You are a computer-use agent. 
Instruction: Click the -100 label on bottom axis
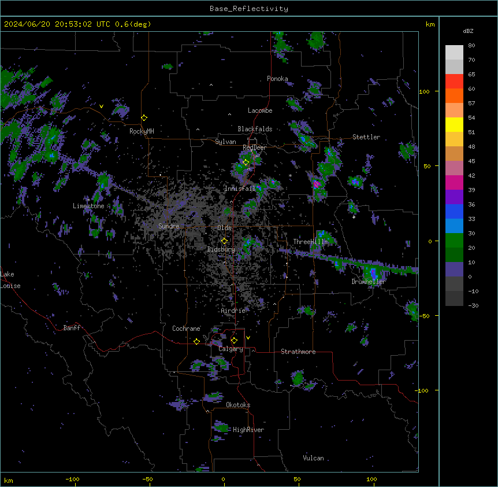tap(72, 479)
